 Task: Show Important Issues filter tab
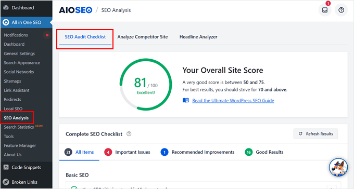(x=127, y=152)
